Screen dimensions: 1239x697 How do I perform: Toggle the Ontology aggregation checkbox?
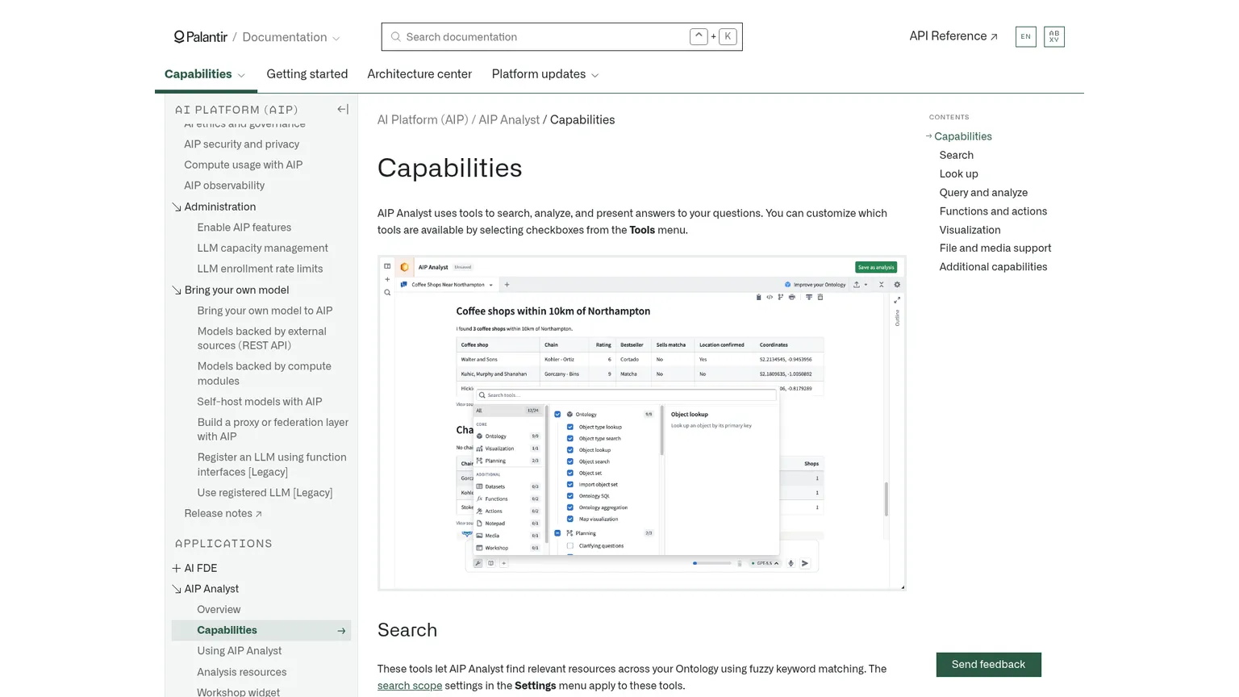click(570, 507)
